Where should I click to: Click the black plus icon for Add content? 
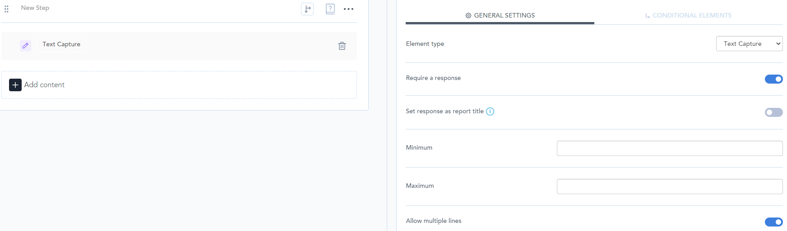(x=15, y=85)
